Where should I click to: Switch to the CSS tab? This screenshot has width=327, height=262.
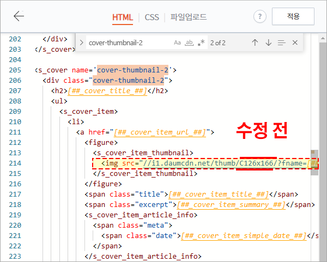(152, 17)
